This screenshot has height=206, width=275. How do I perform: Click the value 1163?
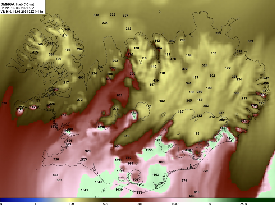click(155, 175)
